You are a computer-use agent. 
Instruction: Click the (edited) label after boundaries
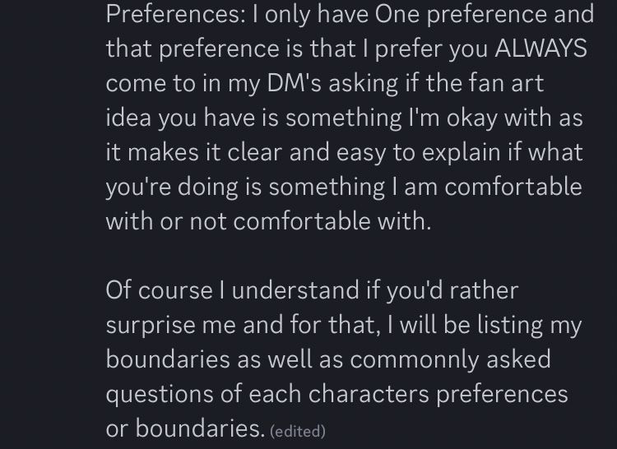point(298,431)
